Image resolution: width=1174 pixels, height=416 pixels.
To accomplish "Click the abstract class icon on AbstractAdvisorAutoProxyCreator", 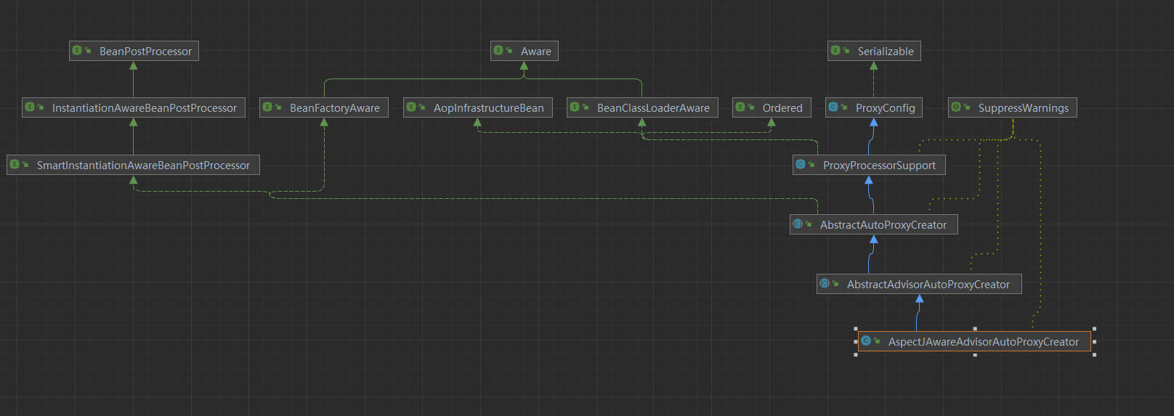I will tap(825, 284).
